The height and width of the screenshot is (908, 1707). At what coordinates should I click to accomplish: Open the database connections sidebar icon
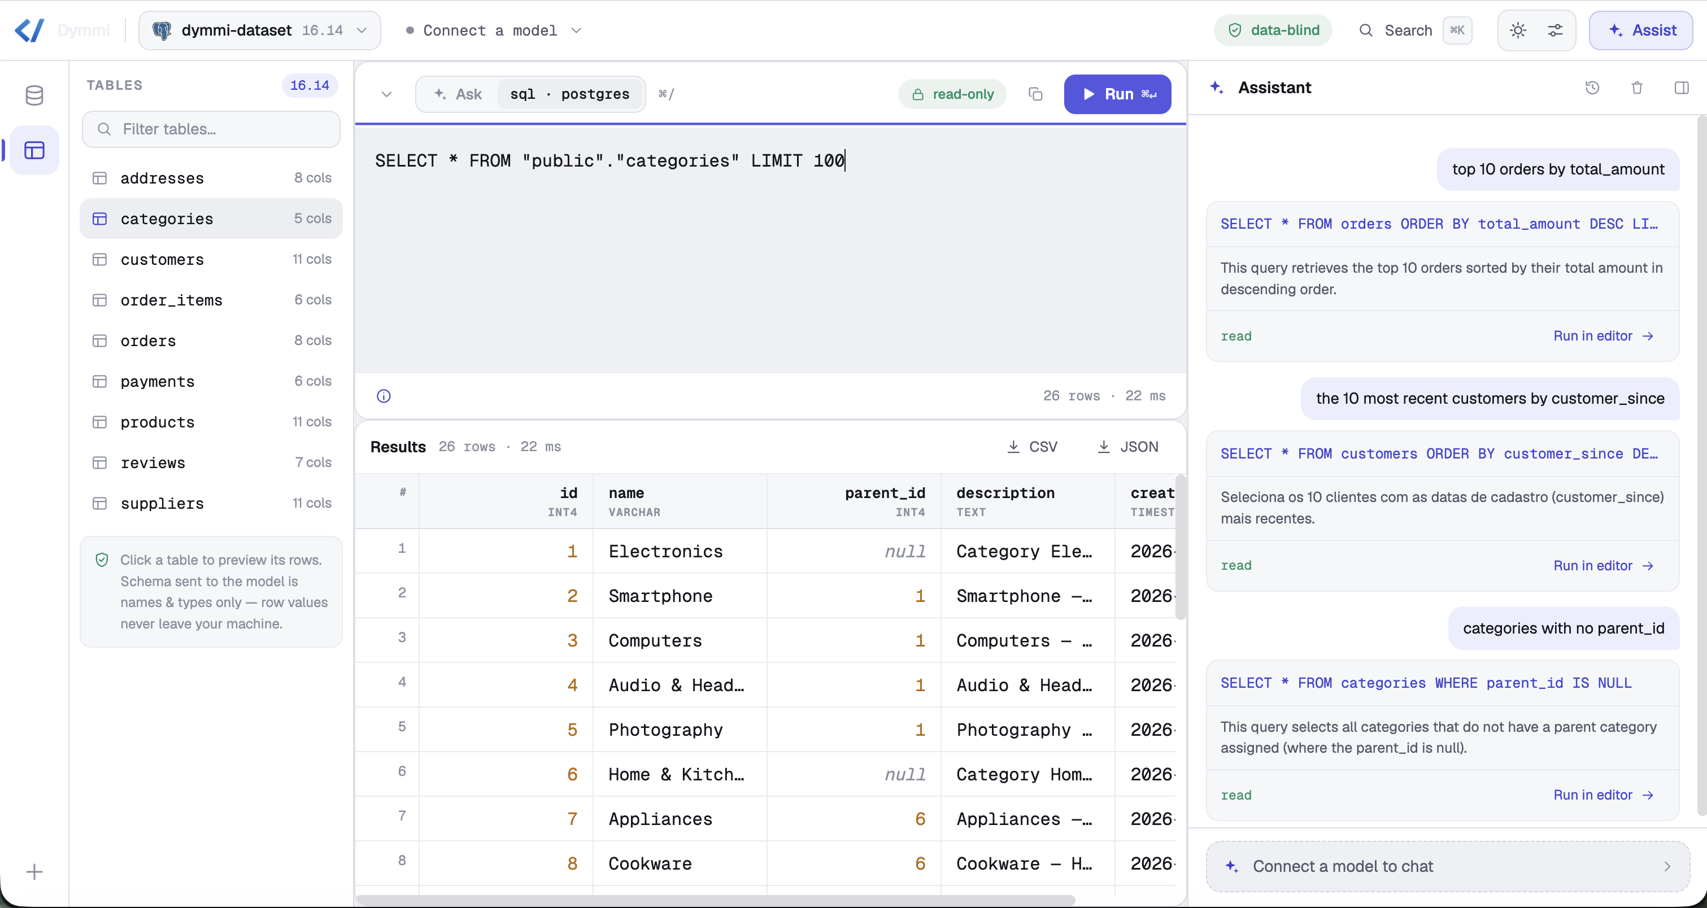34,95
